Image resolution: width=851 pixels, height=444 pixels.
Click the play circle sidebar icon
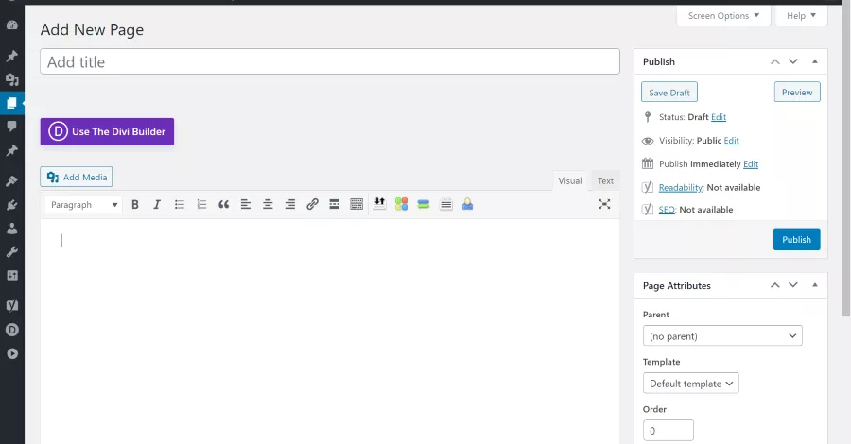pos(12,353)
